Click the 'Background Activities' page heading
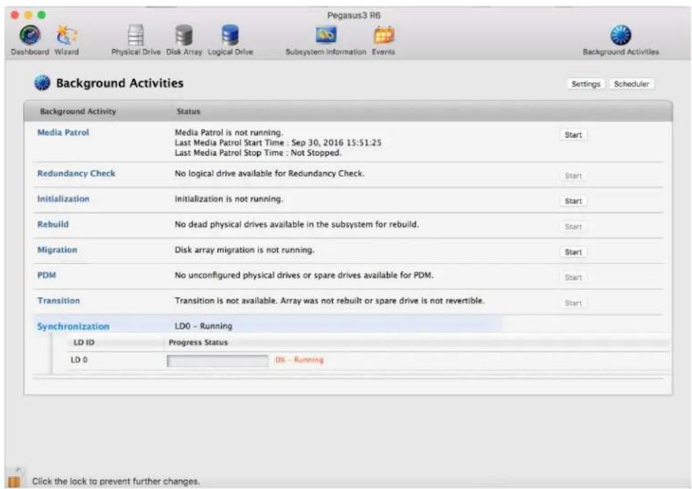This screenshot has height=489, width=692. [120, 83]
